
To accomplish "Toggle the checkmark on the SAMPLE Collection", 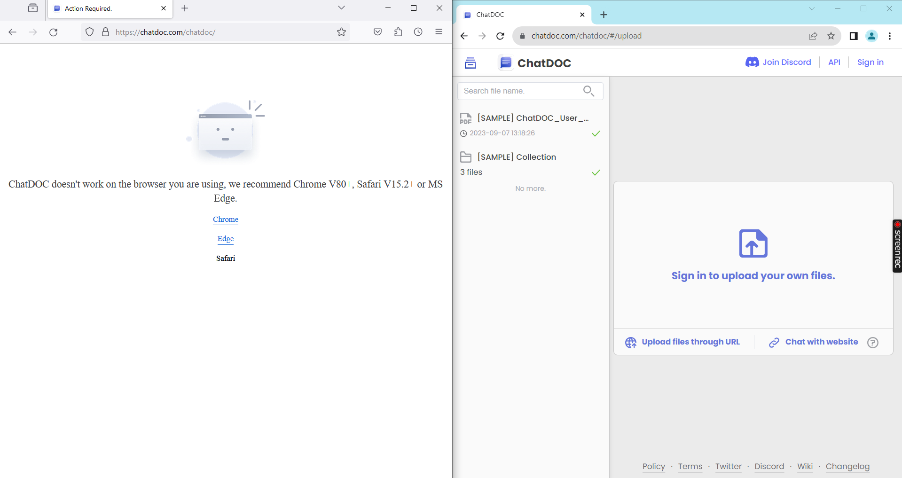I will [x=596, y=172].
